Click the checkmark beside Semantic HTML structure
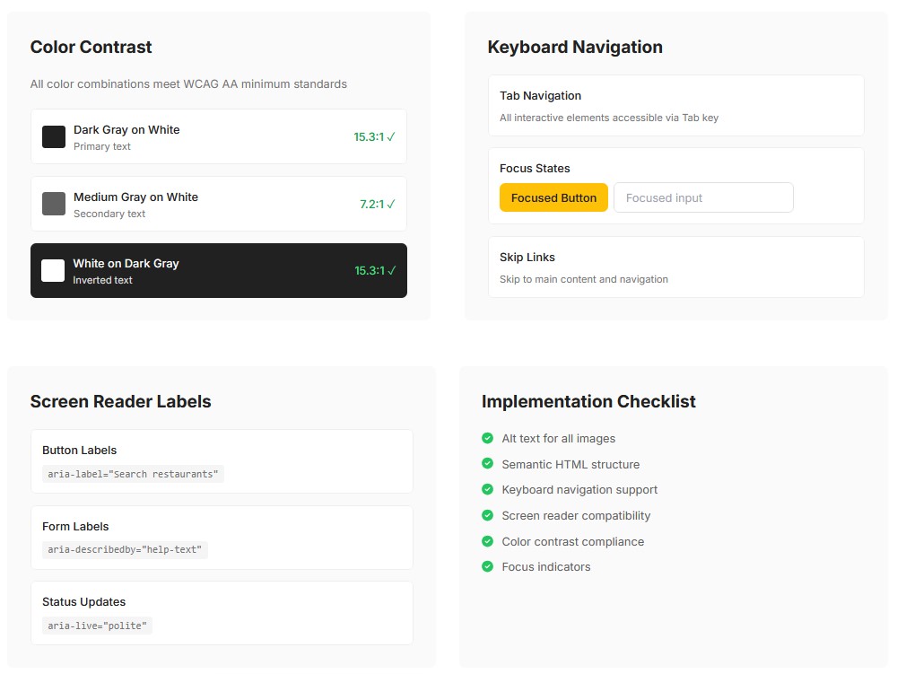The width and height of the screenshot is (897, 674). click(x=487, y=464)
